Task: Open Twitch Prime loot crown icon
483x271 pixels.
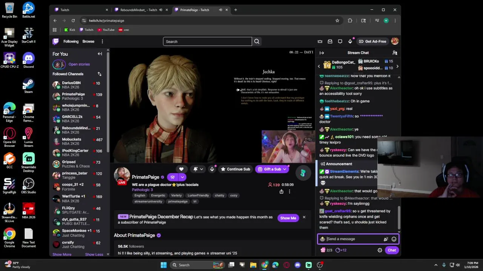Action: [320, 41]
